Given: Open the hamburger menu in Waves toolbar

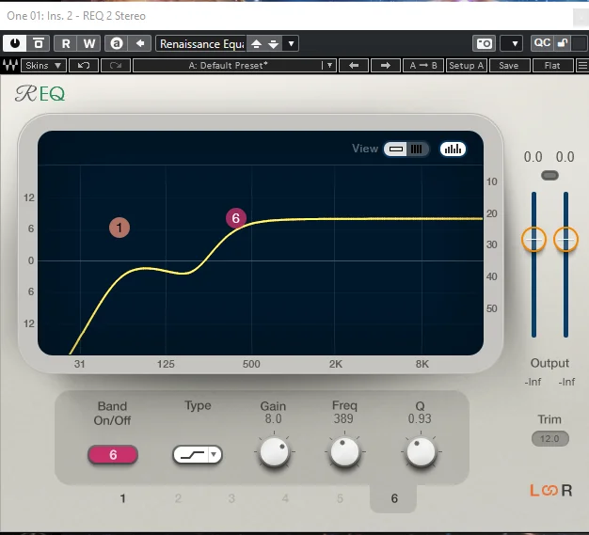Looking at the screenshot, I should pos(582,65).
